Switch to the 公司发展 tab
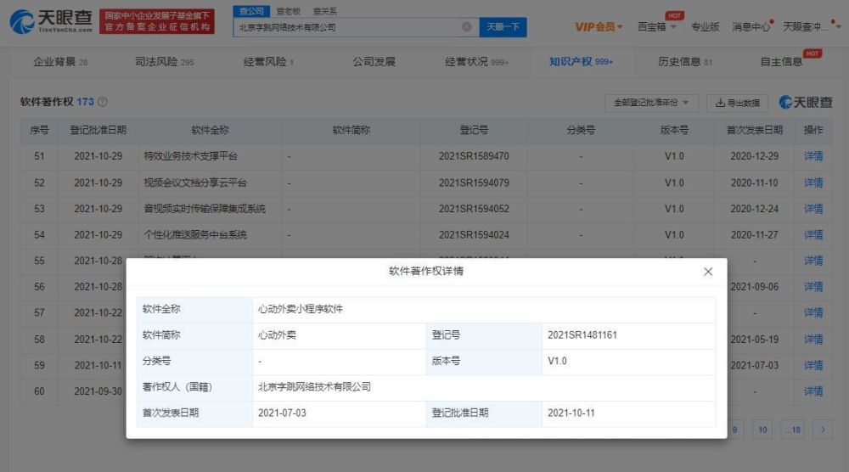 [x=374, y=62]
